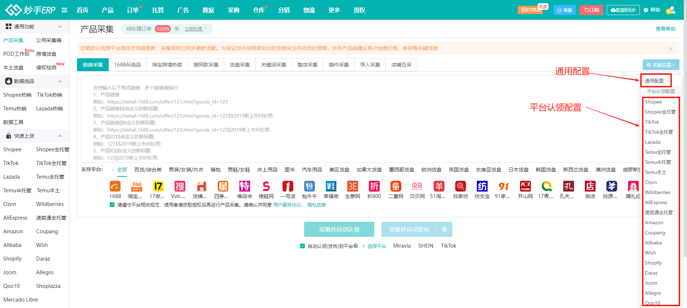
Task: Collapse the 快速上货 sidebar section
Action: point(60,136)
